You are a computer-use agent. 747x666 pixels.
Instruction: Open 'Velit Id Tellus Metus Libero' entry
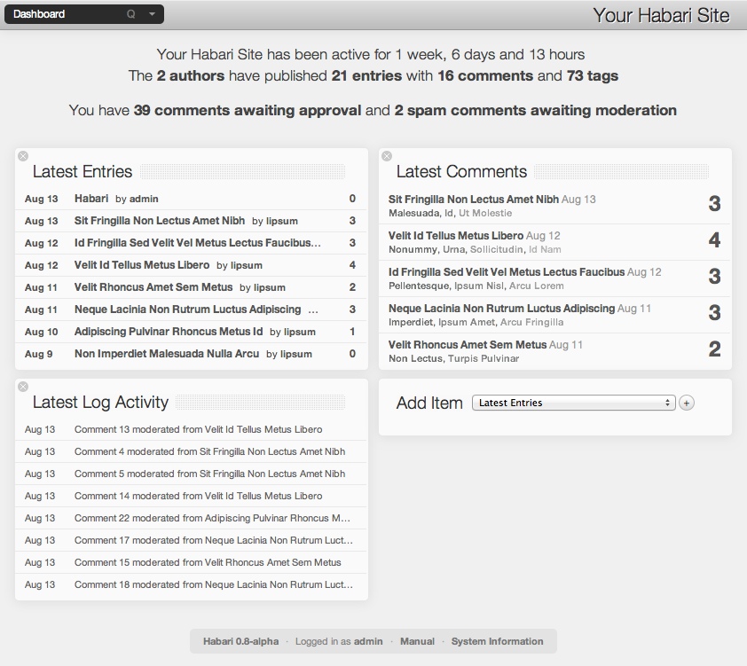click(142, 265)
